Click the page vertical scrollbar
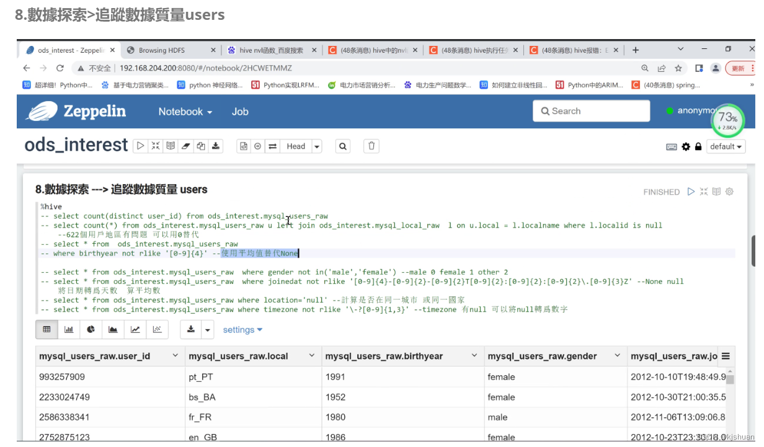 tap(753, 250)
